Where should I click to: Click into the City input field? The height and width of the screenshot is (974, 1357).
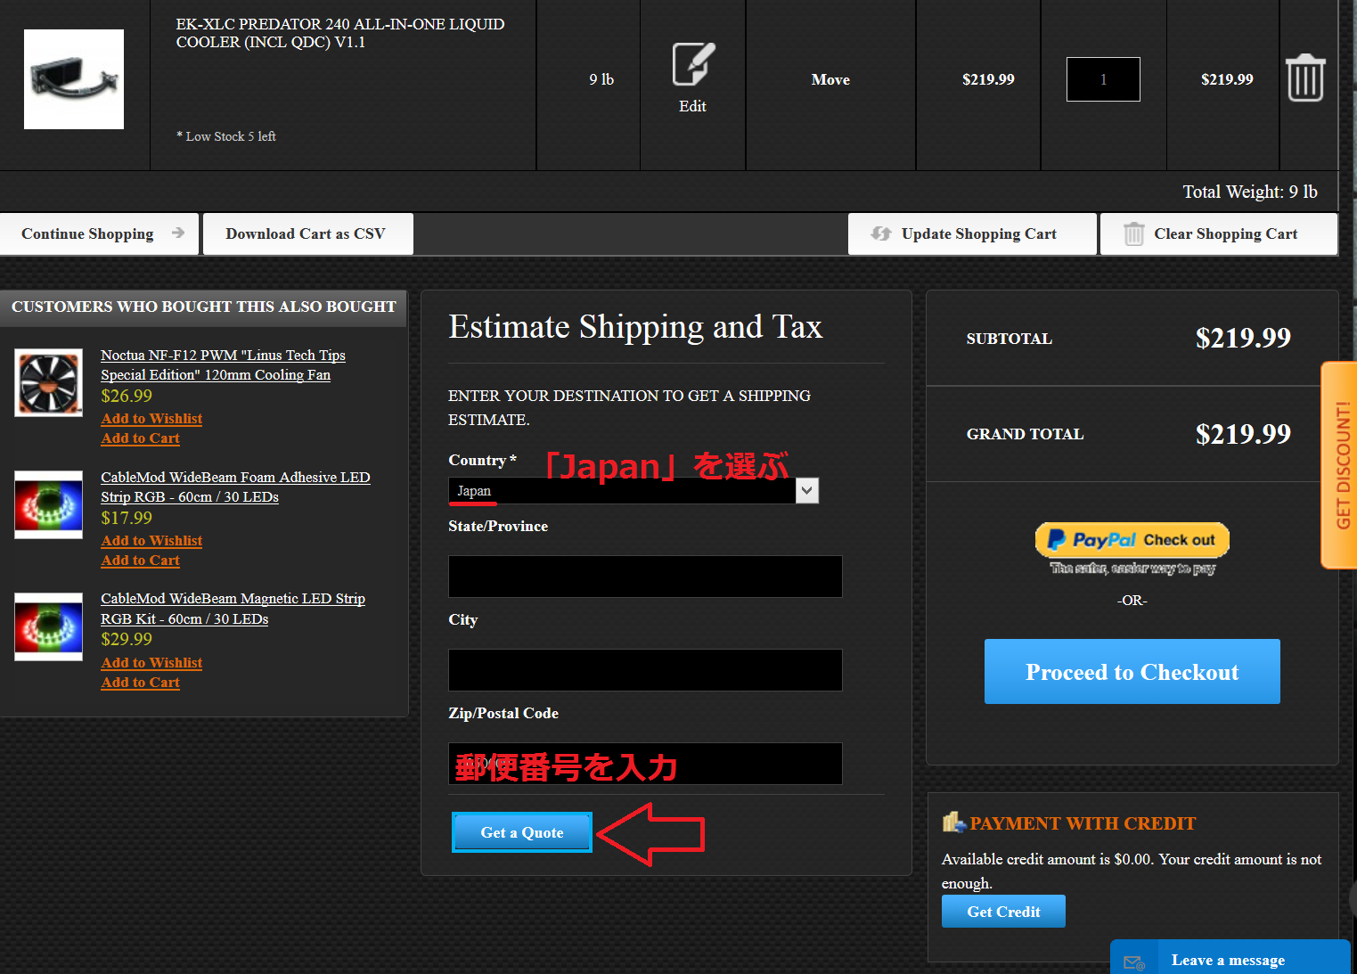[x=645, y=670]
